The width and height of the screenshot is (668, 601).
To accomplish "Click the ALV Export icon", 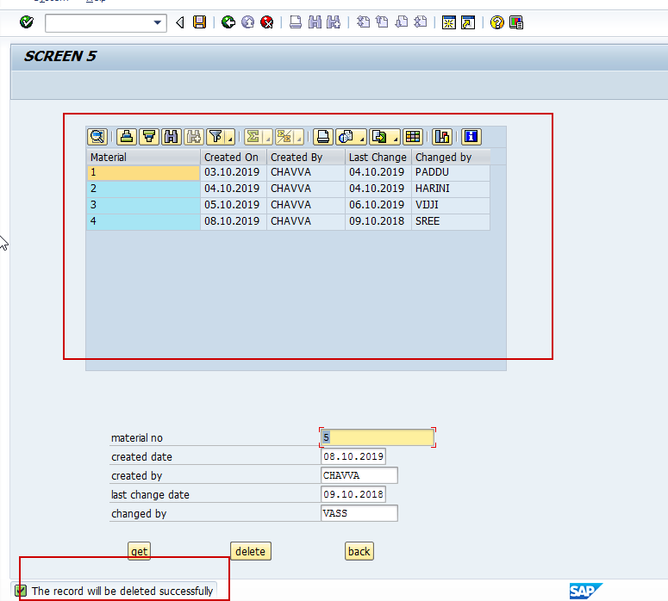I will [379, 137].
